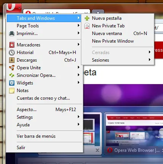
Task: Select Nueva ventana menu item
Action: pyautogui.click(x=118, y=33)
